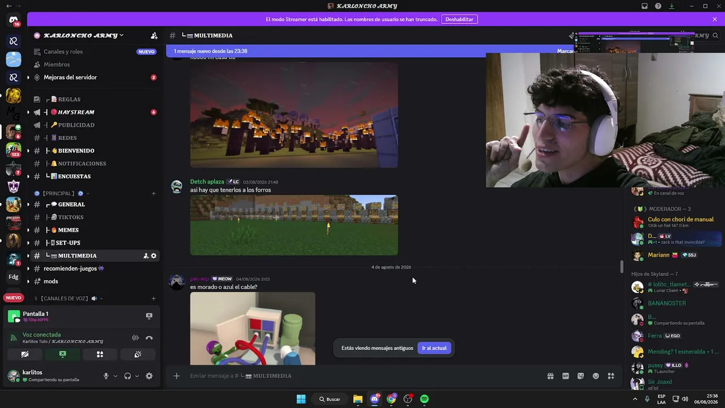Mute the microphone
The height and width of the screenshot is (408, 725).
tap(105, 376)
